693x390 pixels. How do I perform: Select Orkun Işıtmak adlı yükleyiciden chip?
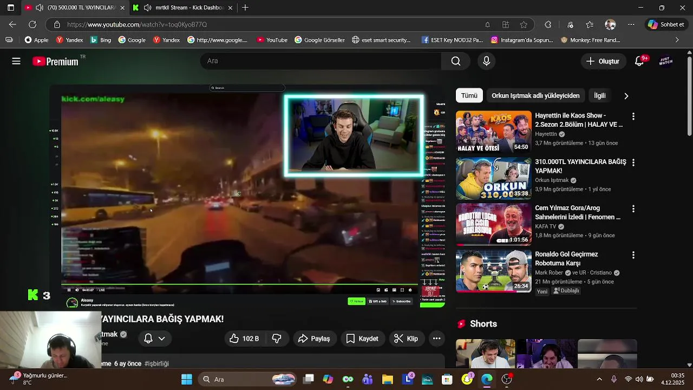click(535, 95)
